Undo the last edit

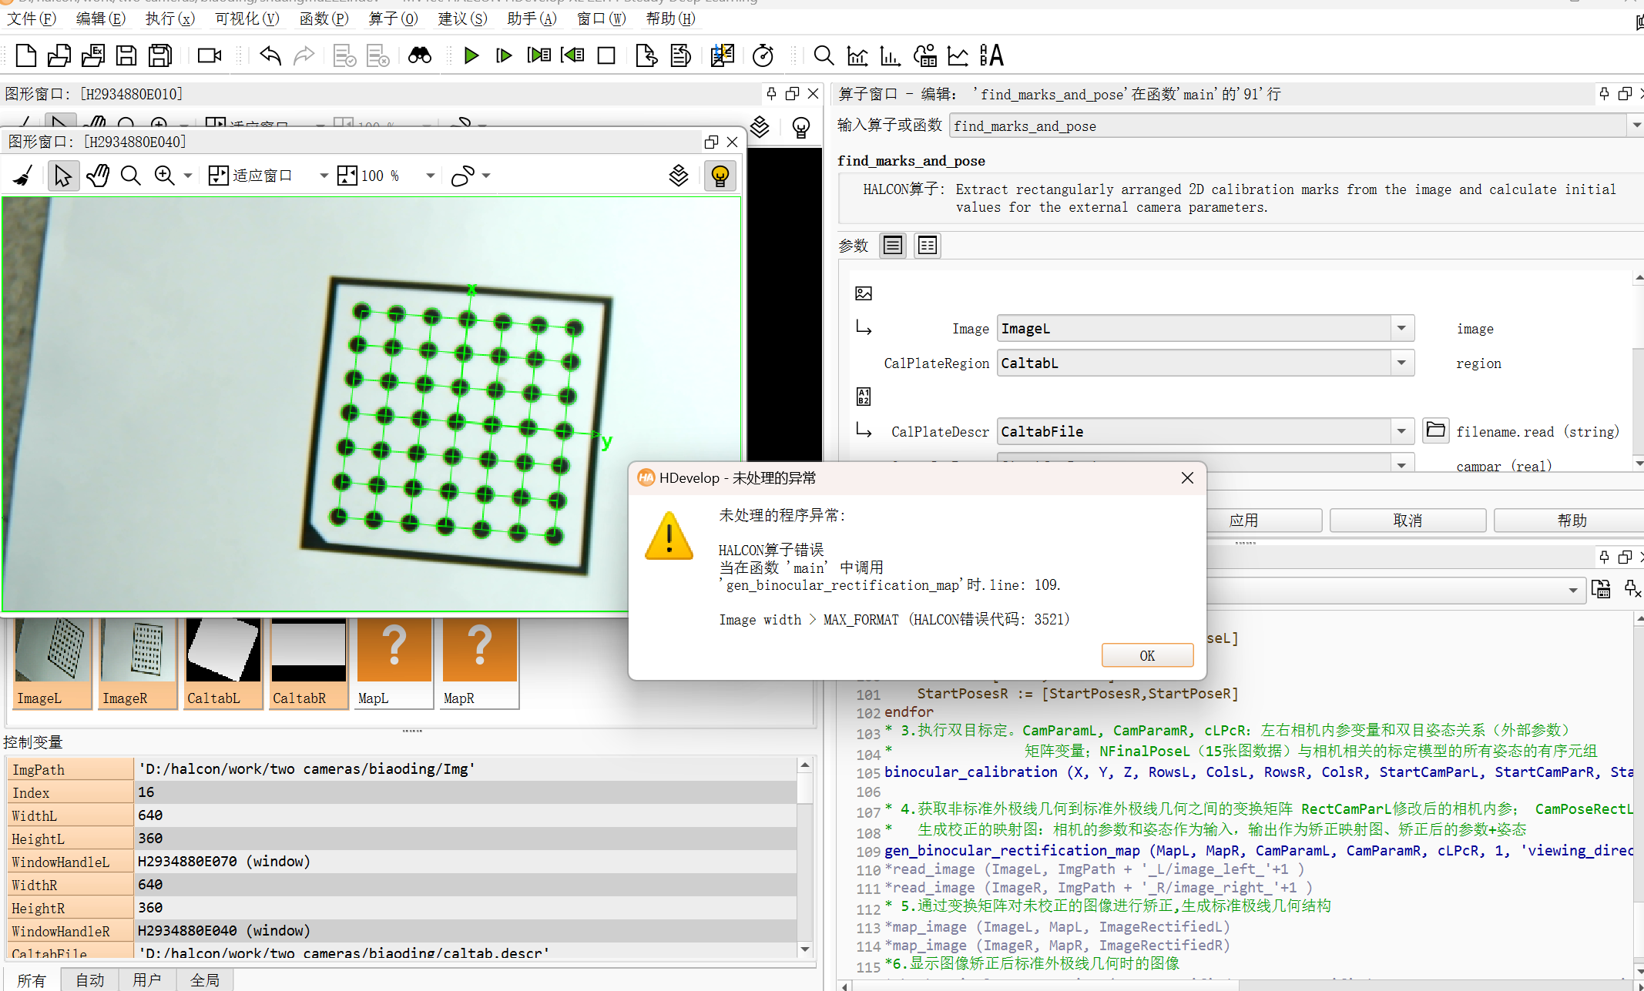pyautogui.click(x=270, y=55)
